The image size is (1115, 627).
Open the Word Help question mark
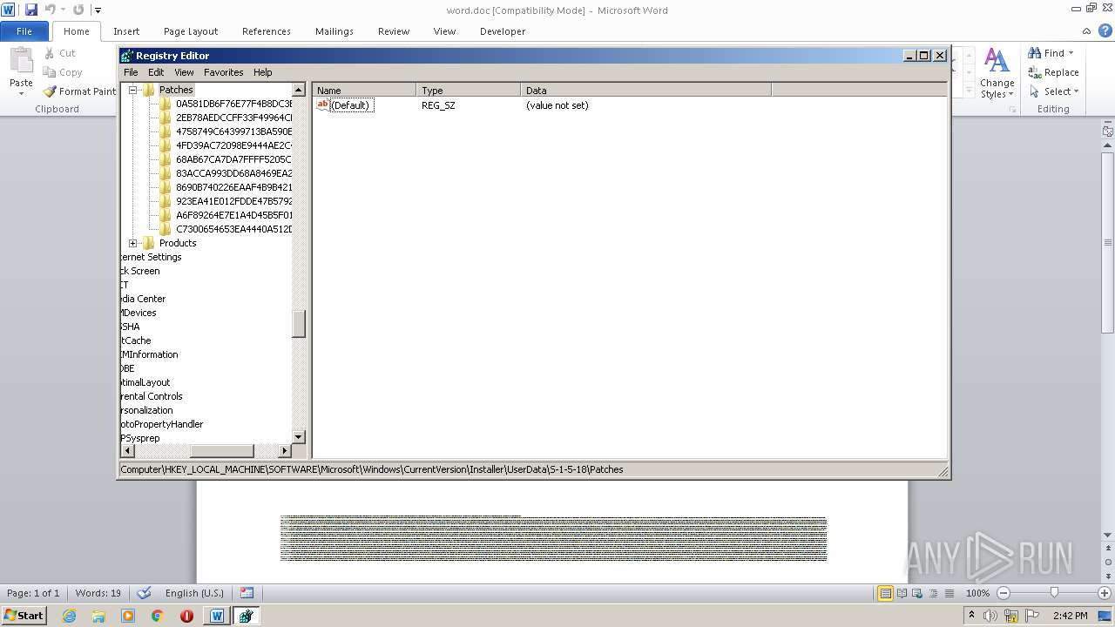[x=1106, y=31]
